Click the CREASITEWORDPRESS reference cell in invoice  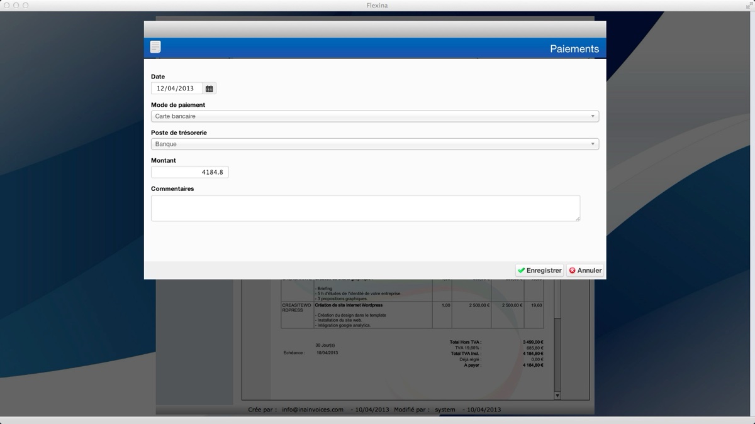(296, 307)
